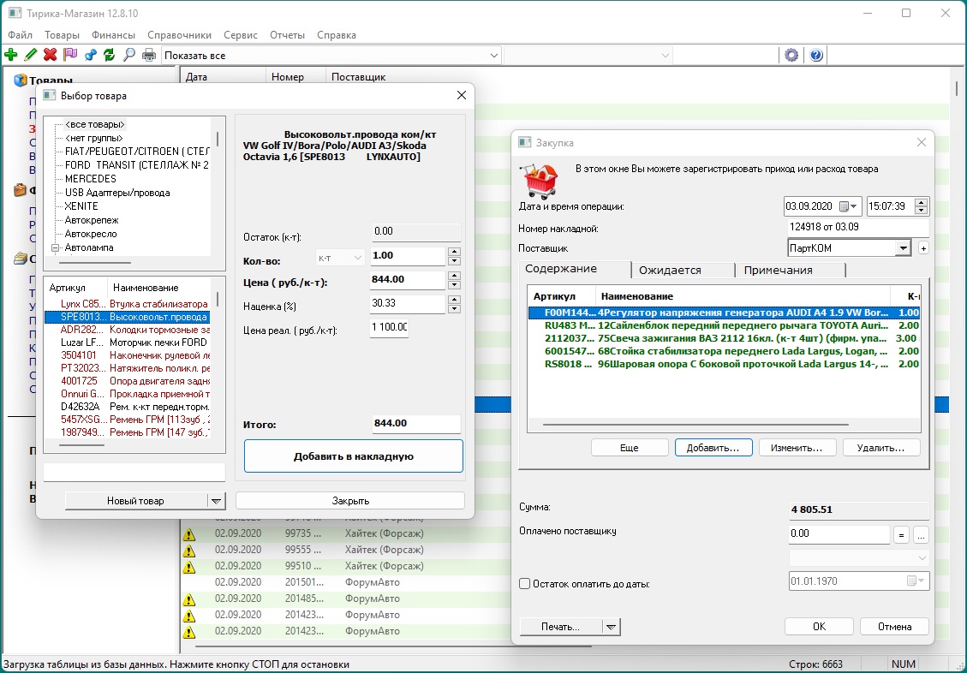Open the Файл menu
The image size is (967, 673).
[21, 35]
